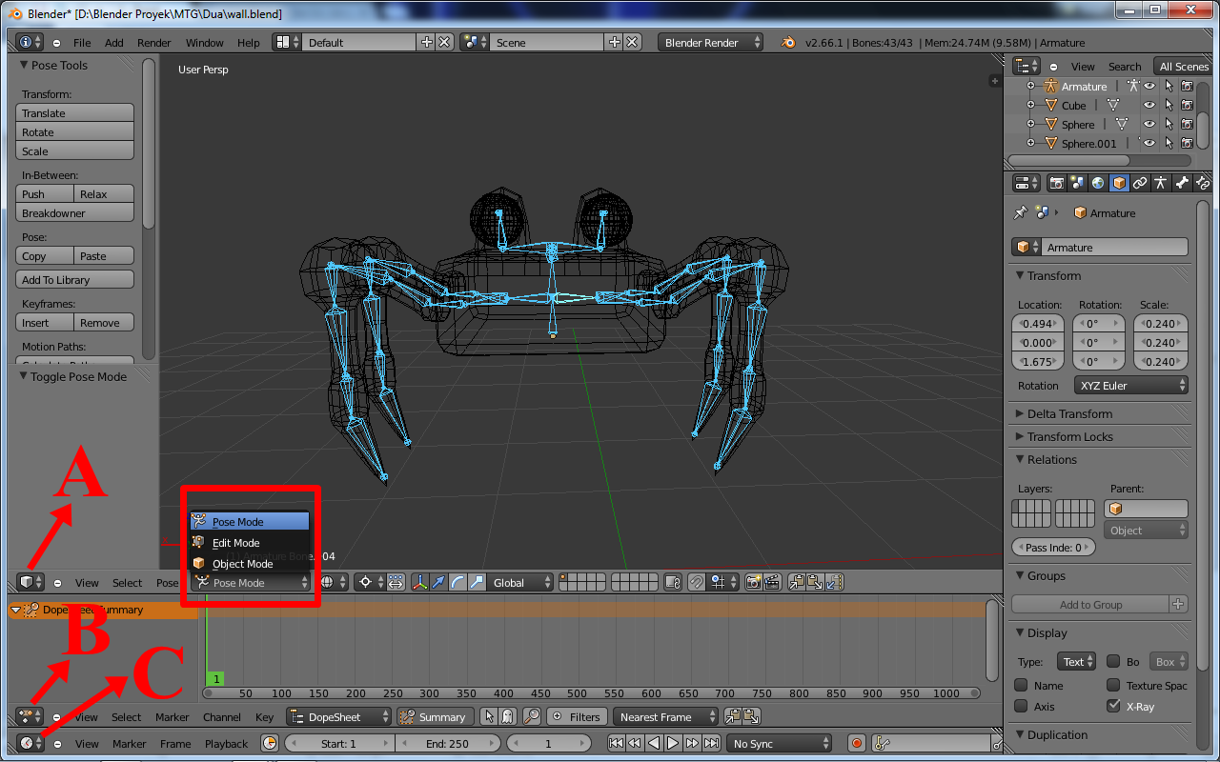Open the Armature data properties tab
The width and height of the screenshot is (1220, 762).
click(1161, 183)
